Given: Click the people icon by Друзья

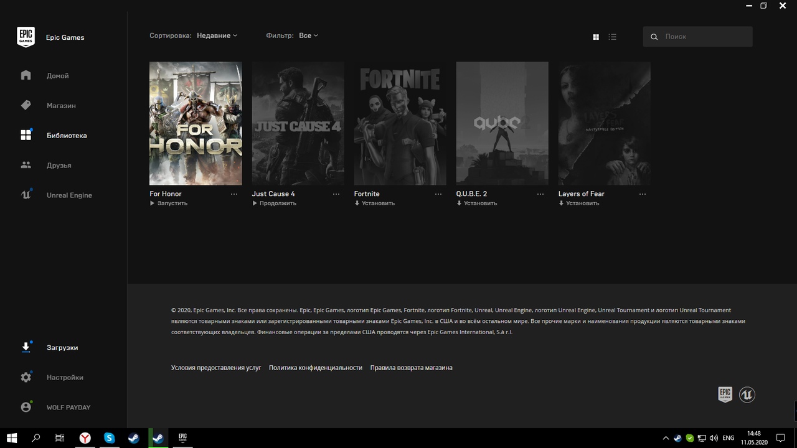Looking at the screenshot, I should point(26,165).
